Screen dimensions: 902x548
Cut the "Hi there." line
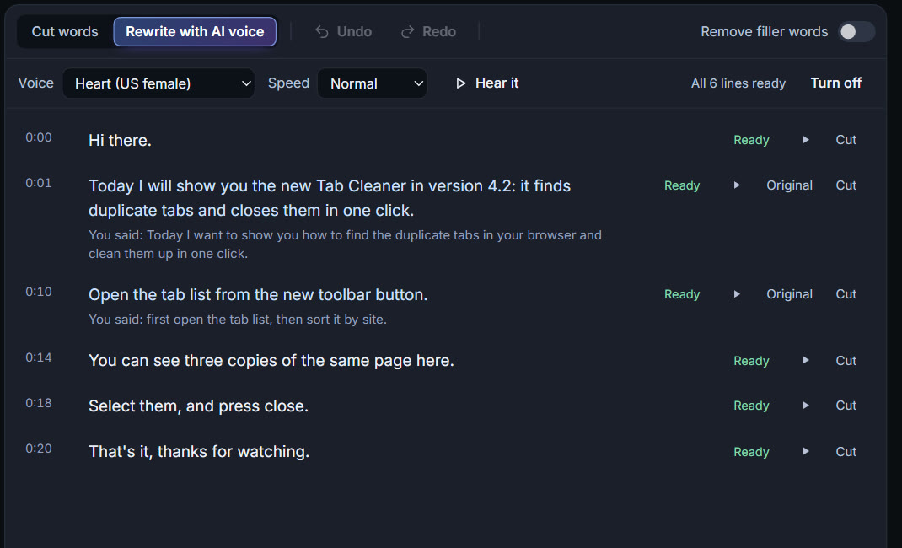click(x=846, y=140)
